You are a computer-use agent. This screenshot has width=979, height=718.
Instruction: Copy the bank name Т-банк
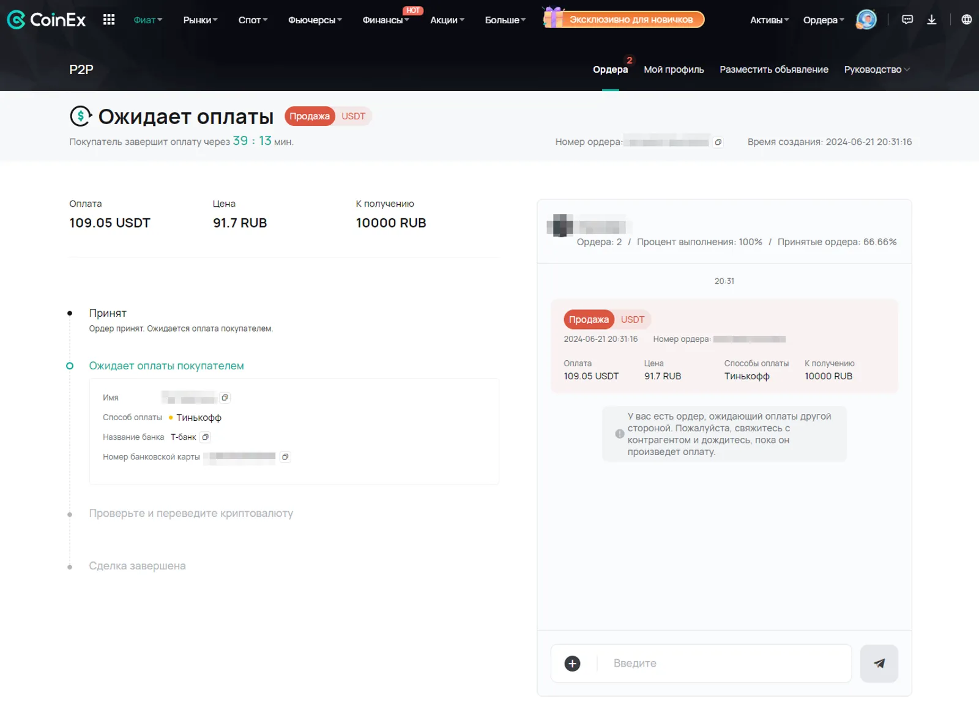click(x=206, y=437)
